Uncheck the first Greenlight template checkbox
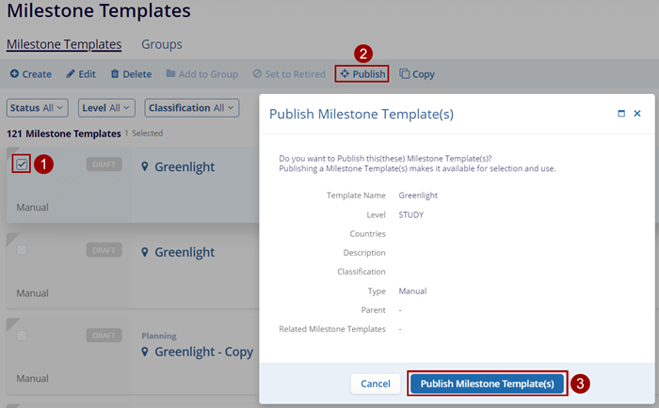 (x=23, y=165)
